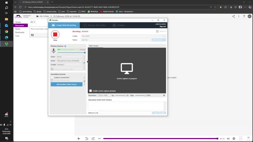The width and height of the screenshot is (253, 142).
Task: Open the Settings tab in the recorder
Action: pos(119,25)
